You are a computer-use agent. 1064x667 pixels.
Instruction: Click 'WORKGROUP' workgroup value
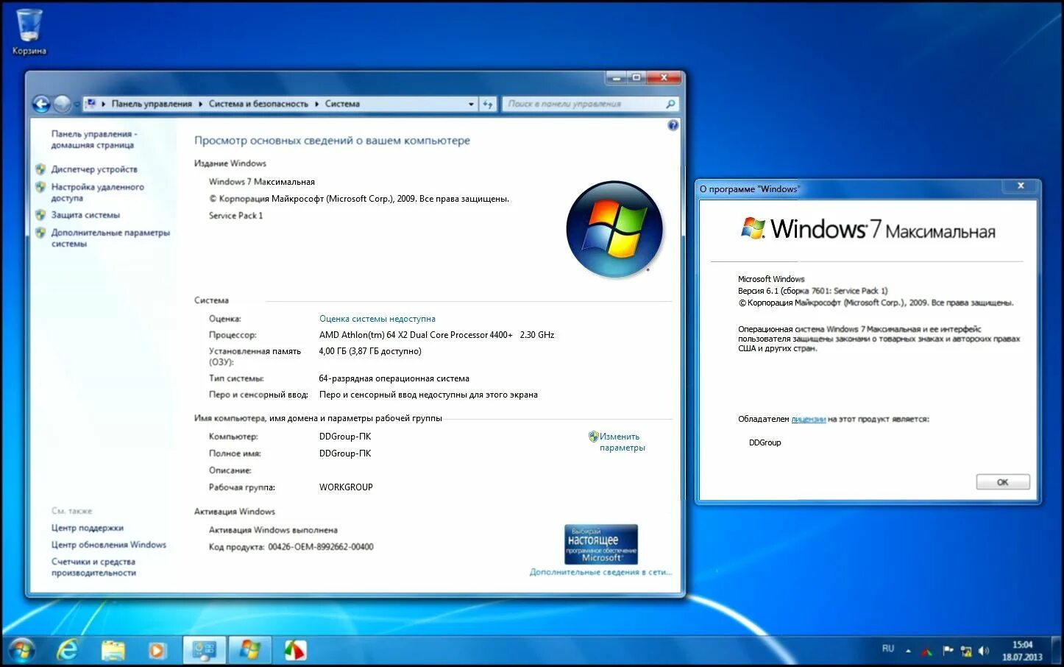tap(346, 487)
